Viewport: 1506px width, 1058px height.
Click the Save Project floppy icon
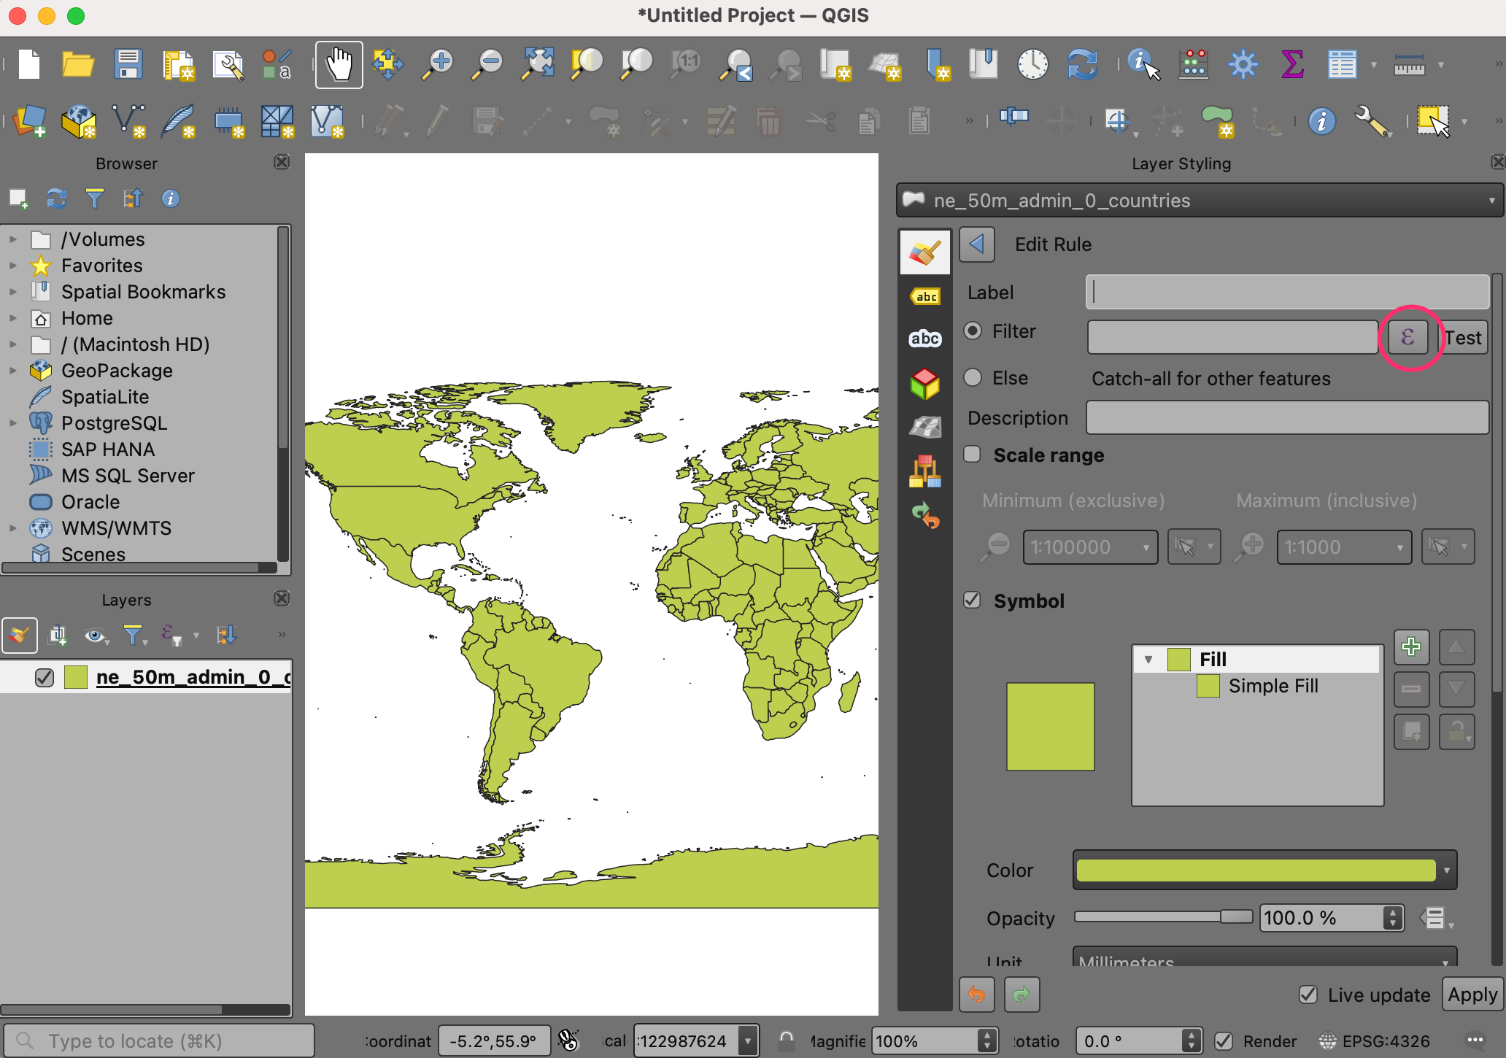coord(128,65)
